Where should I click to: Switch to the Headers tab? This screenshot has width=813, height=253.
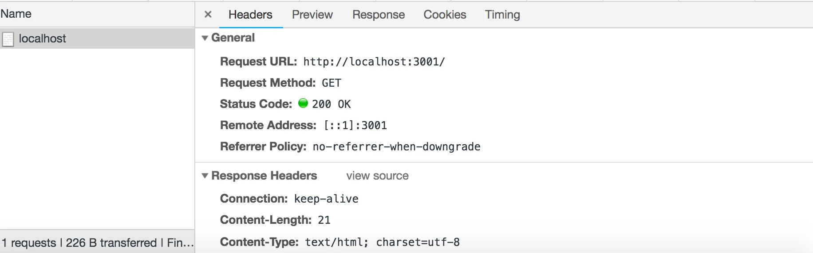coord(250,15)
